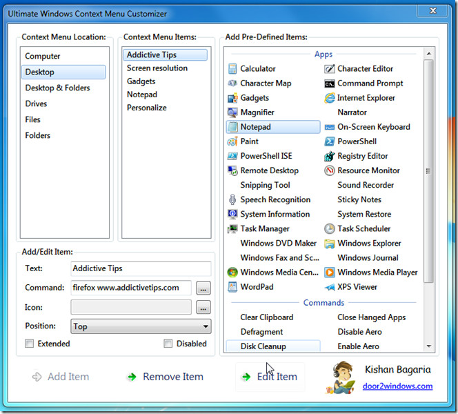Click Clear Clipboard command
458x414 pixels.
tap(267, 317)
